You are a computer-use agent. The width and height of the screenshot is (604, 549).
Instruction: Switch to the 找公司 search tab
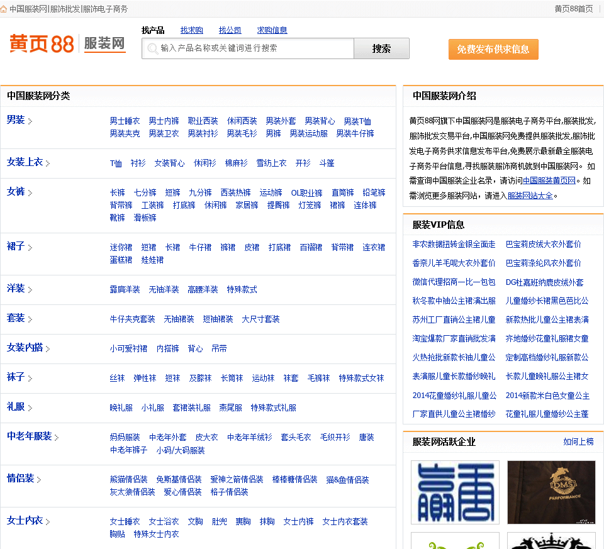coord(230,30)
